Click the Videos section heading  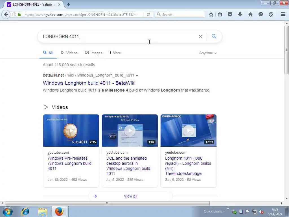[x=60, y=107]
